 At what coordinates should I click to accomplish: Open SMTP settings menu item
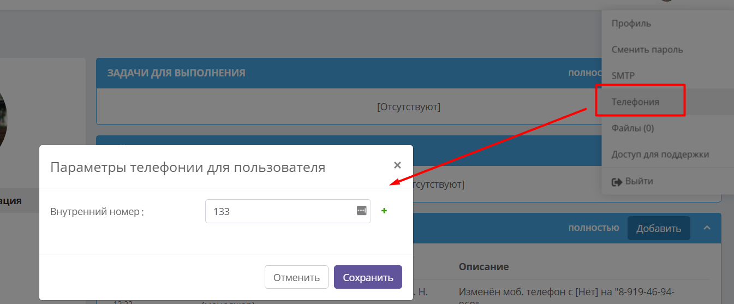(x=623, y=76)
